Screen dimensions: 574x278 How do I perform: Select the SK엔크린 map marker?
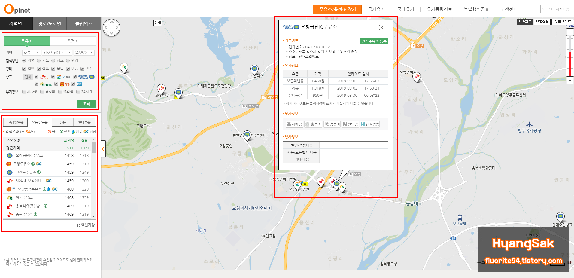point(161,90)
